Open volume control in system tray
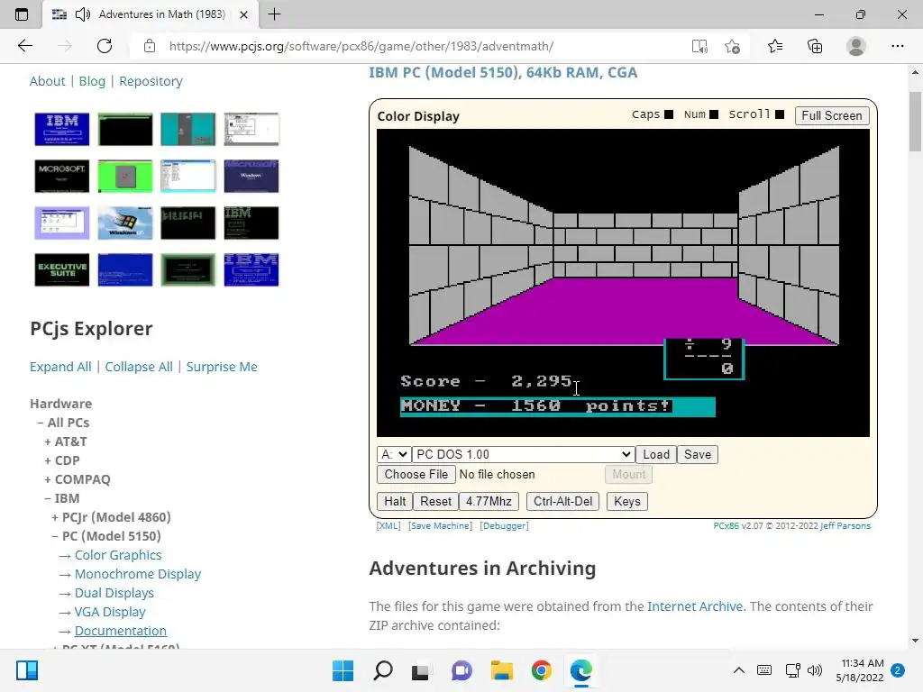The image size is (923, 692). (x=815, y=670)
